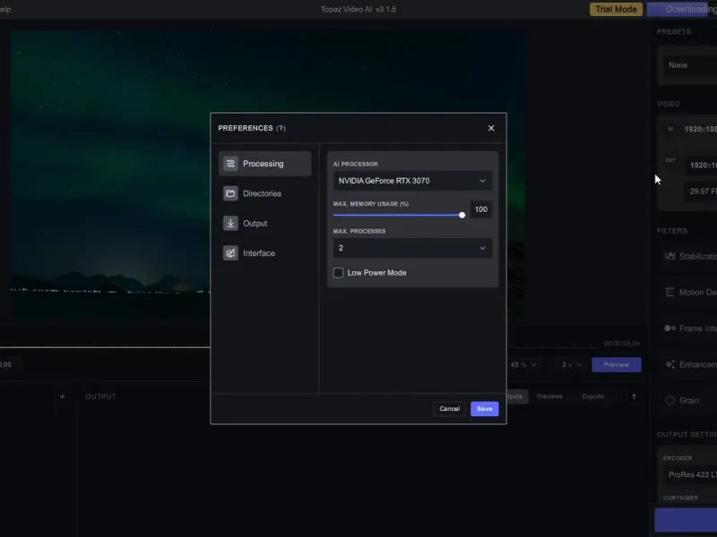Open the Presets dropdown showing None
717x537 pixels.
coord(690,65)
